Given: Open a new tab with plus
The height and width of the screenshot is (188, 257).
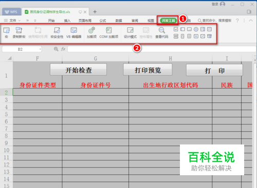Looking at the screenshot, I should pyautogui.click(x=95, y=12).
